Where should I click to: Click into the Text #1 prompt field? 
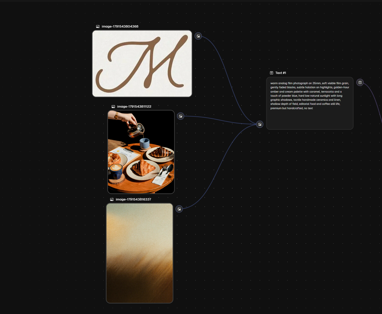point(310,103)
